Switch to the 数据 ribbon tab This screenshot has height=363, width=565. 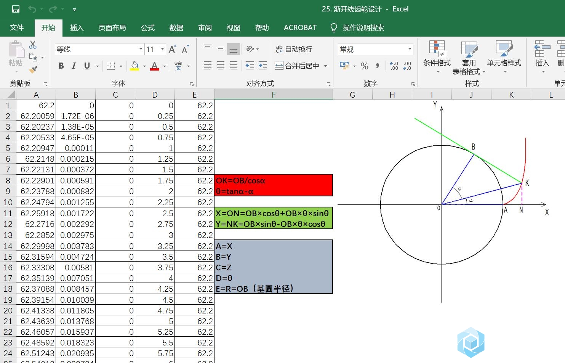176,27
